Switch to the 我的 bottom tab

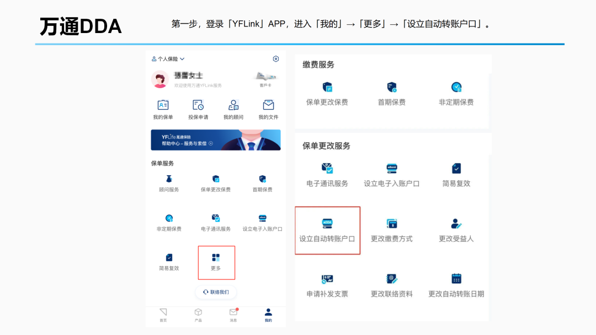click(x=268, y=315)
